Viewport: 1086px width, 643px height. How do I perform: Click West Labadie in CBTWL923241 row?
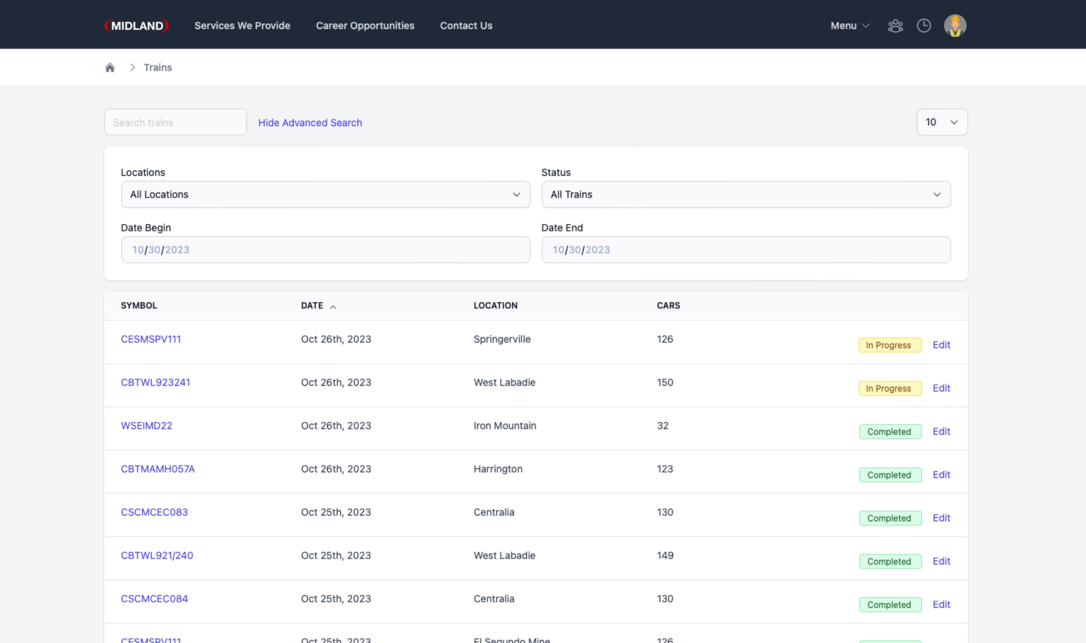[x=505, y=382]
